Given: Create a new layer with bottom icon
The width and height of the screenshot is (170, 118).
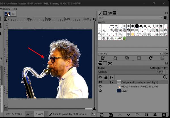Looking at the screenshot, I should pyautogui.click(x=102, y=115).
